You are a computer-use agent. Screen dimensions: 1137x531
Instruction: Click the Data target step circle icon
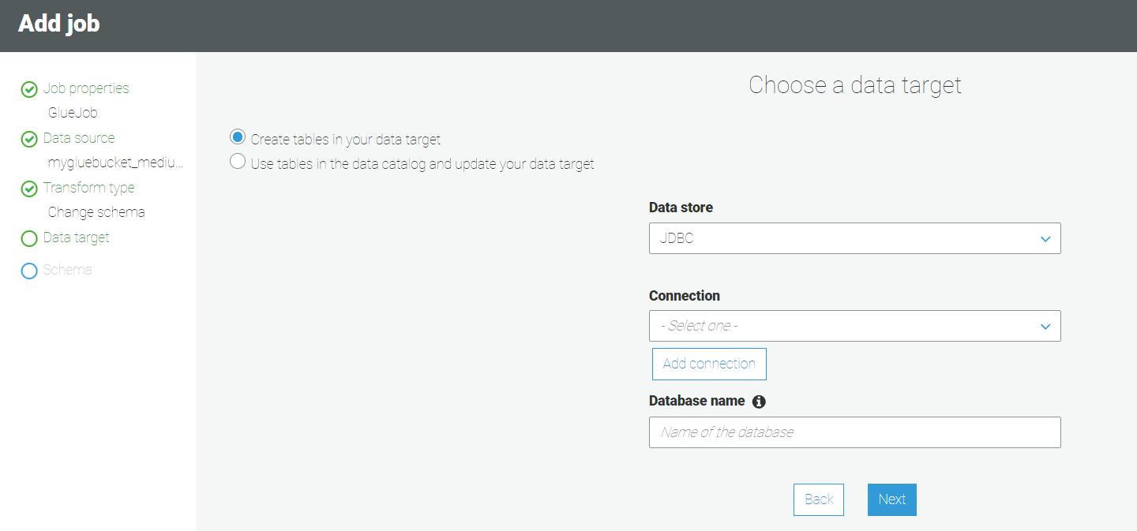[x=29, y=238]
